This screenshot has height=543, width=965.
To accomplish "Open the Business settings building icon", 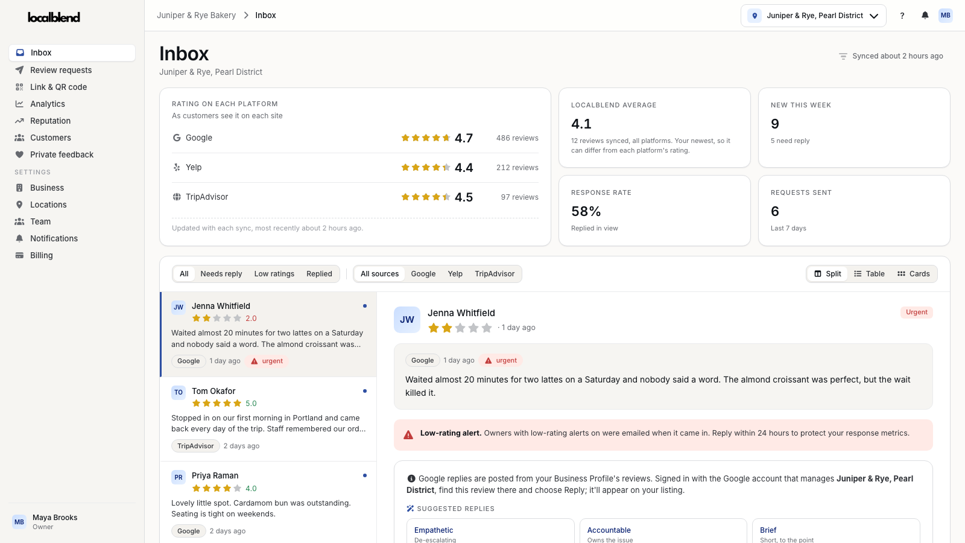I will (19, 188).
